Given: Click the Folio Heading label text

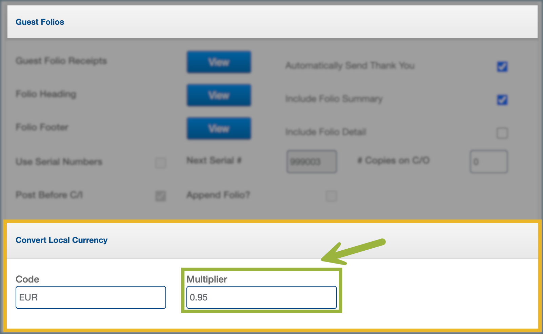Looking at the screenshot, I should 46,94.
